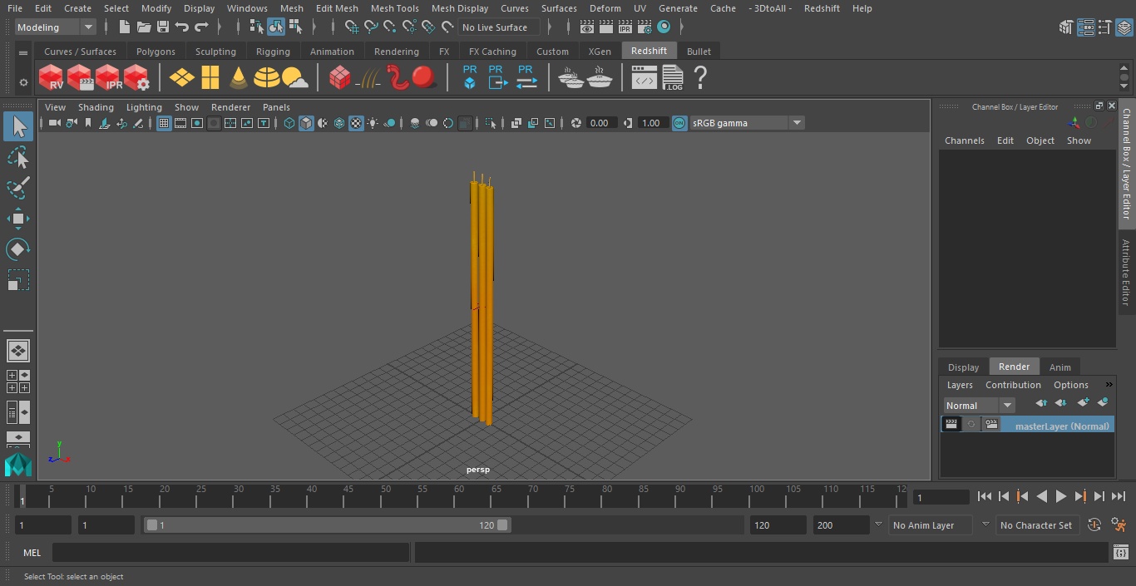
Task: Click the undo arrow icon
Action: (182, 27)
